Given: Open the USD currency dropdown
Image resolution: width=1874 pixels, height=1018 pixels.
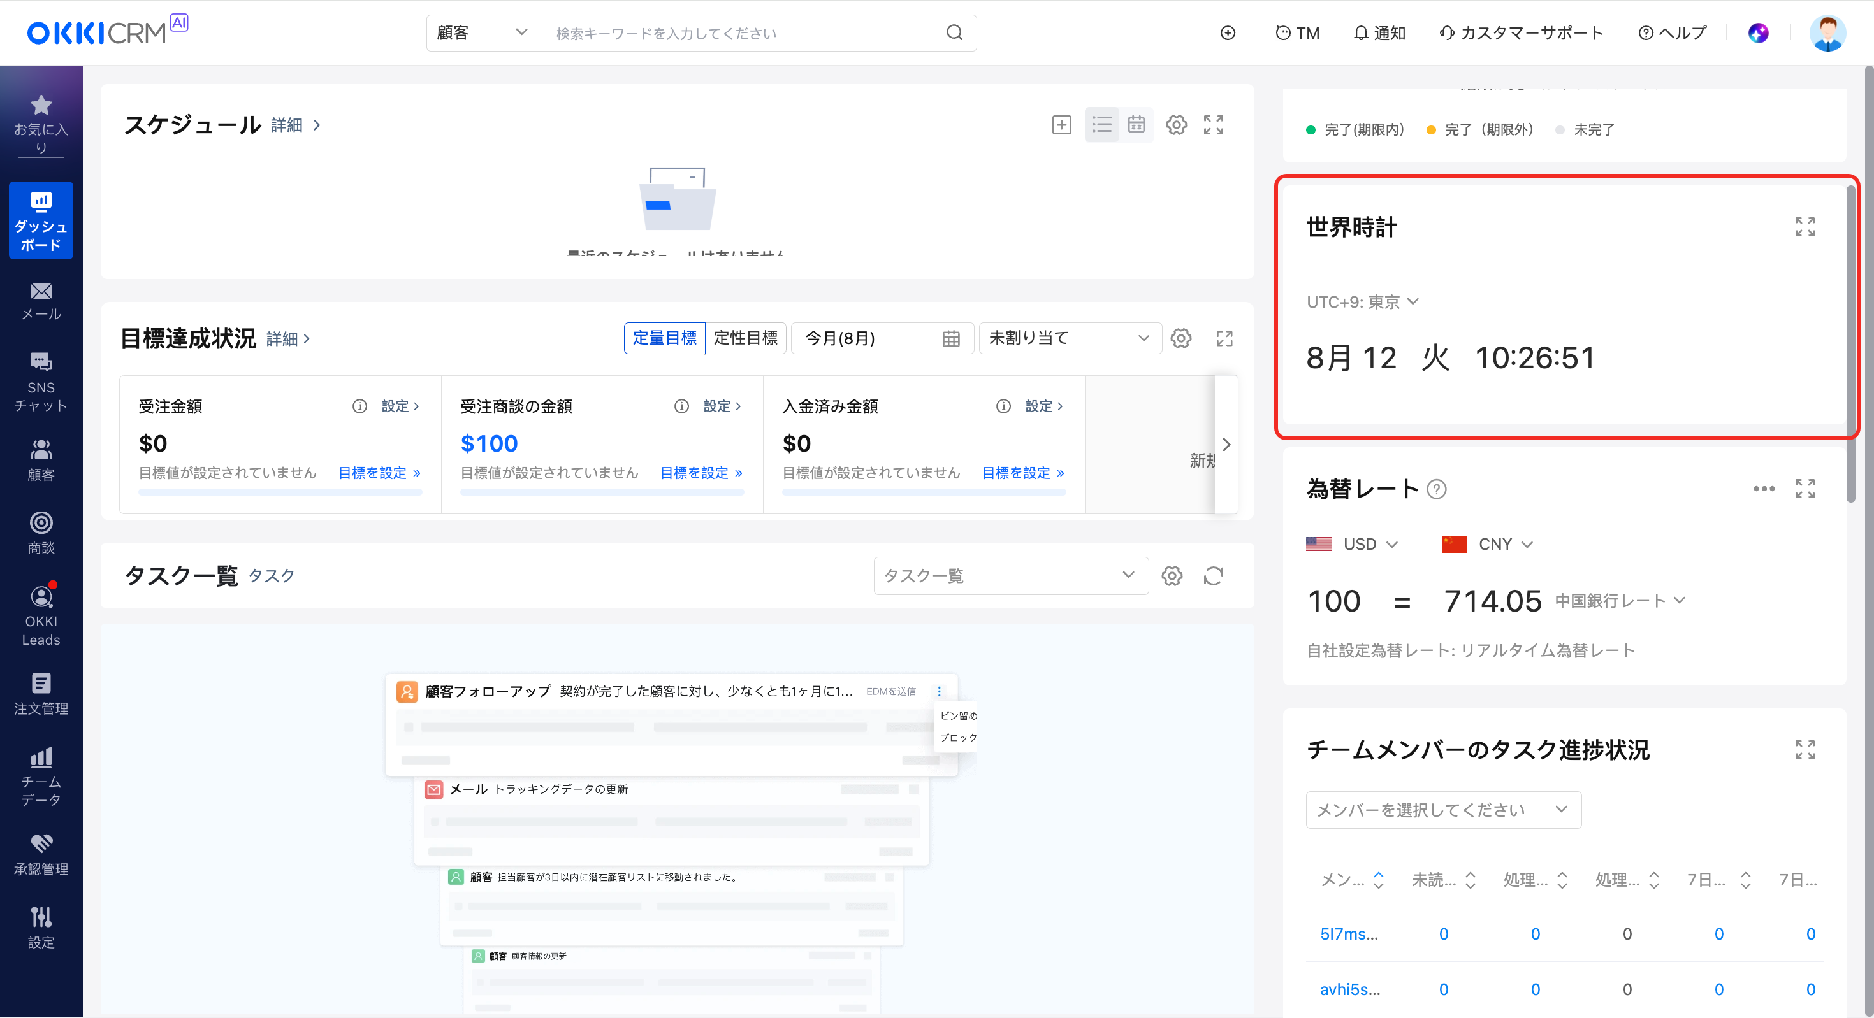Looking at the screenshot, I should coord(1352,544).
